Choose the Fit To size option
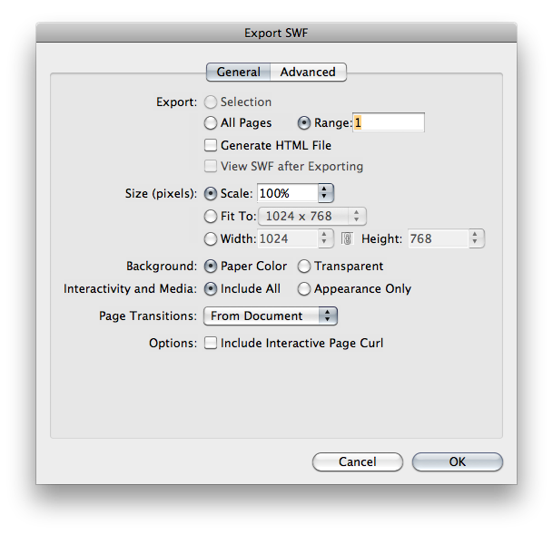This screenshot has height=534, width=553. click(212, 217)
